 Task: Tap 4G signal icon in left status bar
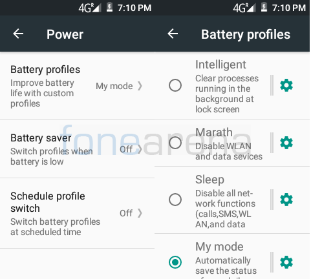pos(90,8)
